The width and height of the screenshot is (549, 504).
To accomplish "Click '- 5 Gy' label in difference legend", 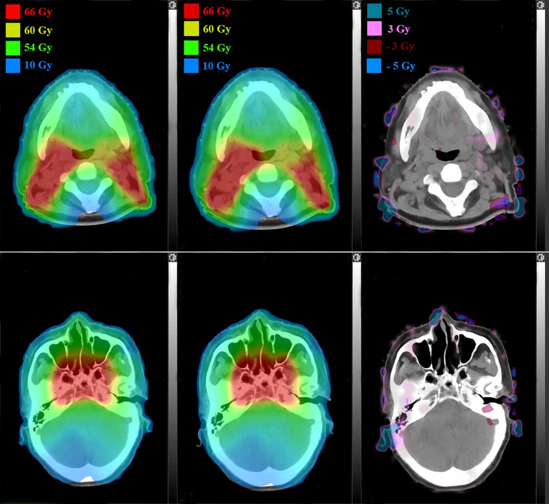I will (x=401, y=66).
